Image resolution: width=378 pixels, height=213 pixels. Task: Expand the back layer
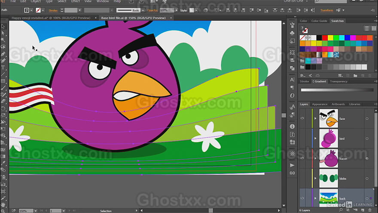point(315,198)
